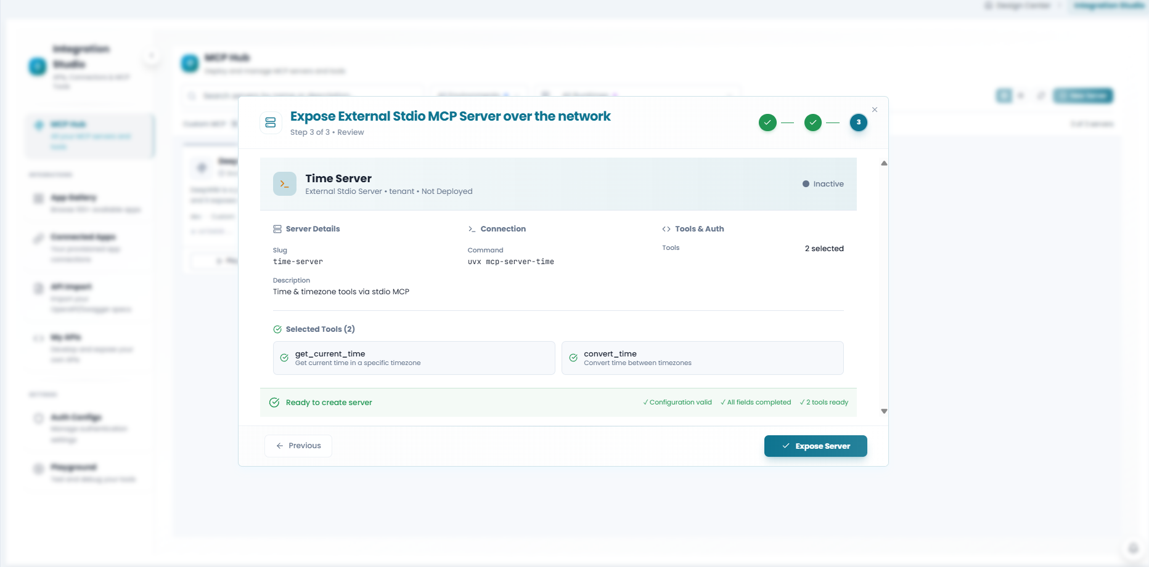Click 'Time & timezone tools via stdio MCP' description

point(341,292)
